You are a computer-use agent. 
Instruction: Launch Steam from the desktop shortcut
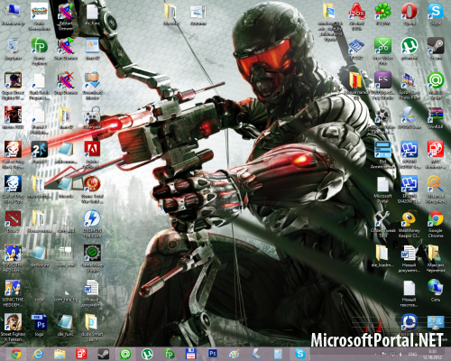click(436, 48)
